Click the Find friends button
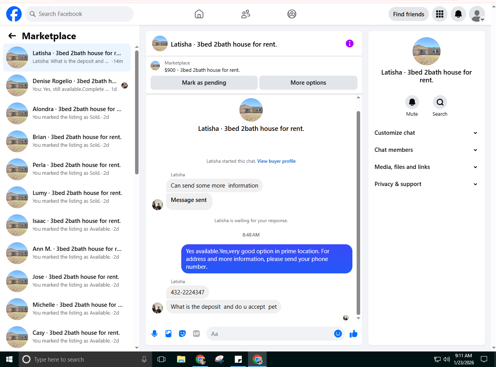 (409, 14)
